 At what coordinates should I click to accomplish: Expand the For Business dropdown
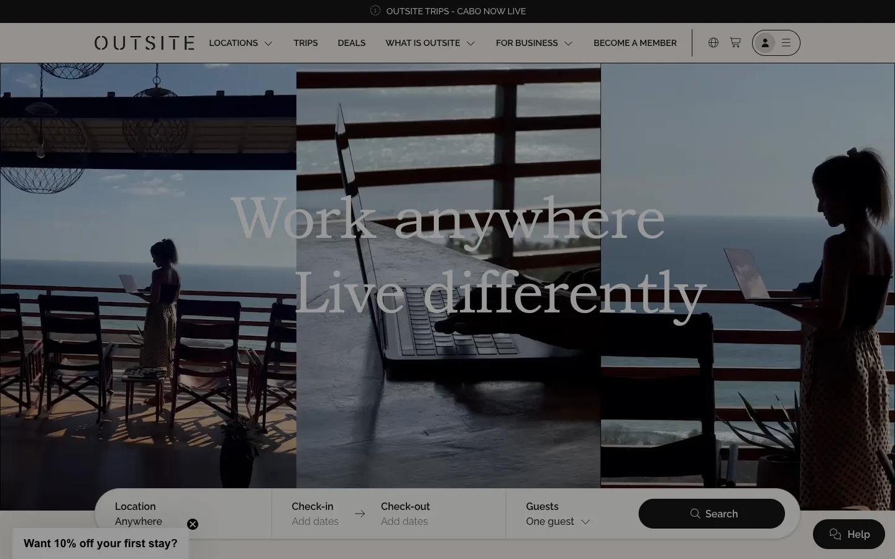534,43
